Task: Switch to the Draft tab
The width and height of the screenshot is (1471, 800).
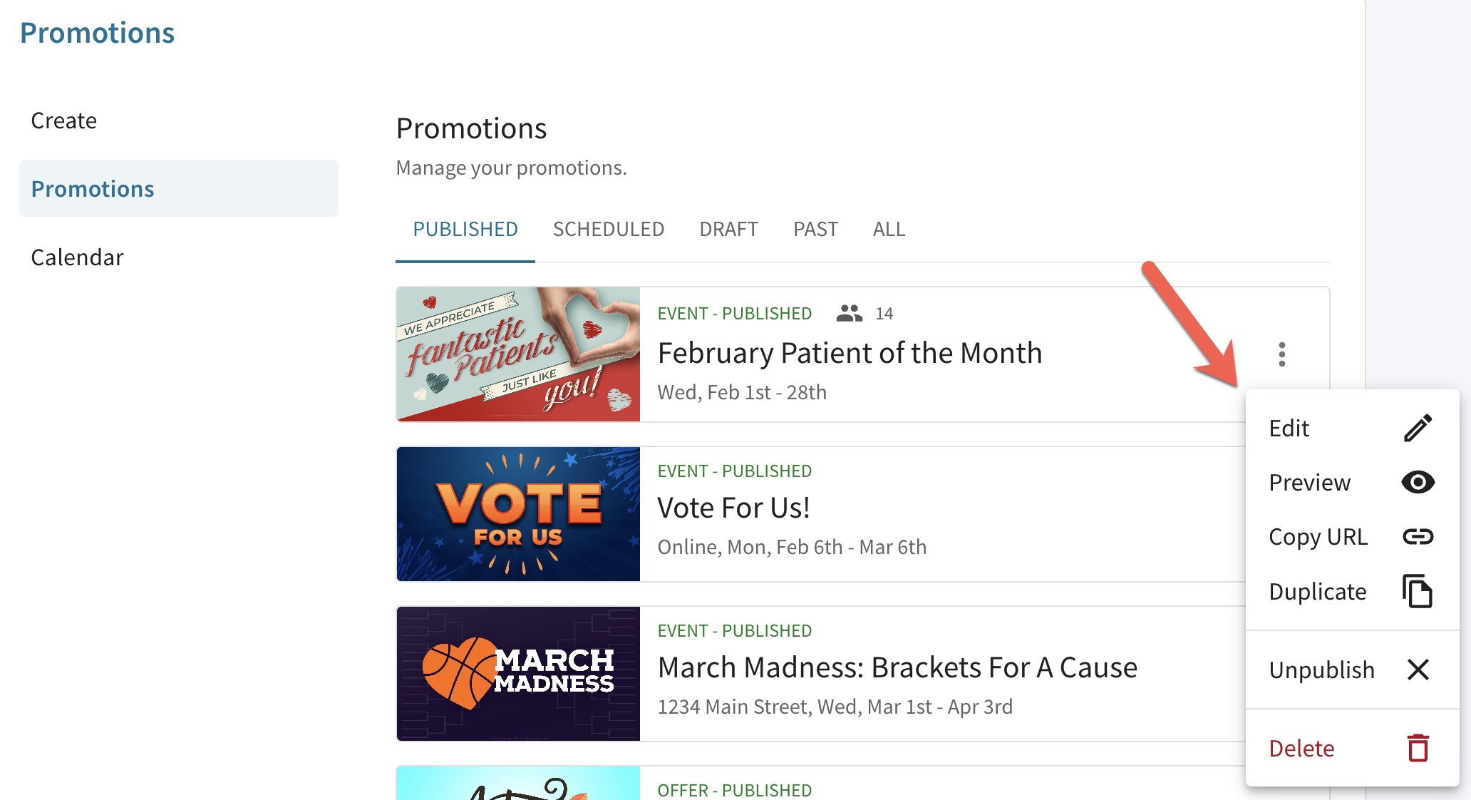Action: pos(728,230)
